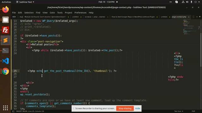
Task: Click 'comments_template();' on line 36
Action: point(41,106)
